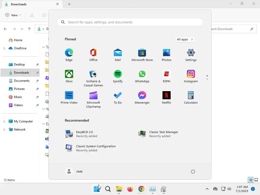This screenshot has width=260, height=195.
Task: Open the VM6 user account menu
Action: (x=74, y=171)
